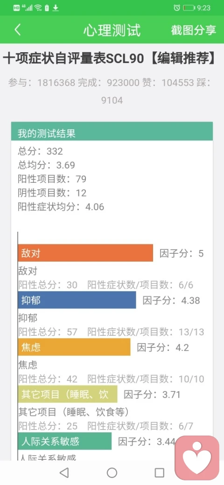Tap the Wi-Fi status icon
The width and height of the screenshot is (224, 485).
tap(38, 8)
